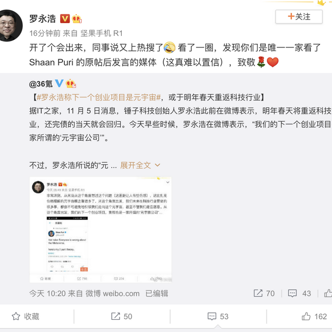This screenshot has height=332, width=332.
Task: Open the 罗永浩 username link
Action: [43, 18]
